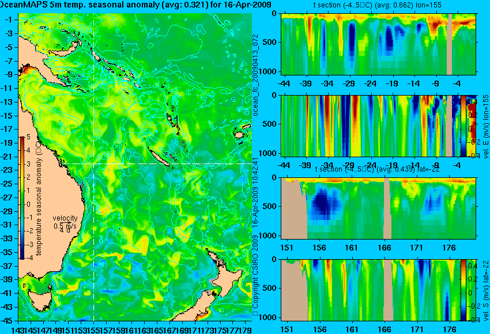The image size is (490, 334).
Task: Click the "-1" latitude tick on the map axis
Action: pyautogui.click(x=9, y=20)
